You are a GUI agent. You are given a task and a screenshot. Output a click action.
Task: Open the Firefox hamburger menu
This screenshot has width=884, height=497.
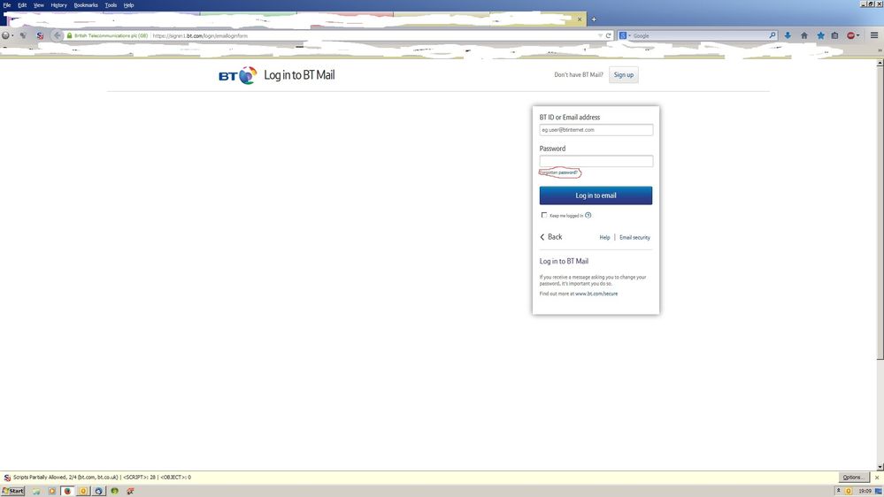(x=874, y=35)
